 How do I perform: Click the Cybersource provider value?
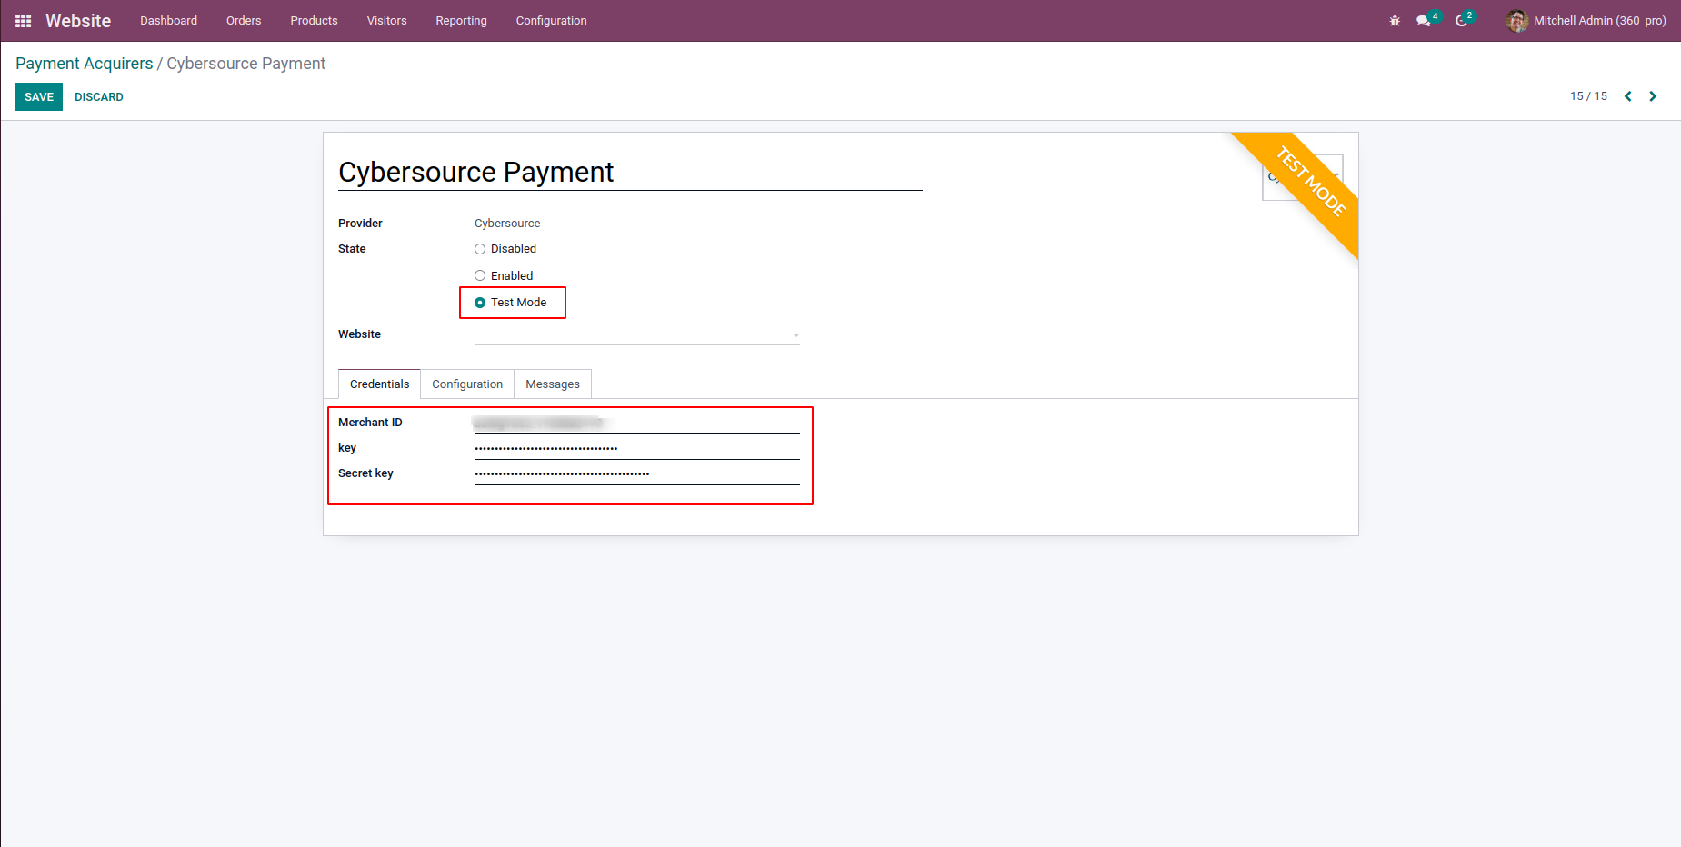tap(507, 224)
